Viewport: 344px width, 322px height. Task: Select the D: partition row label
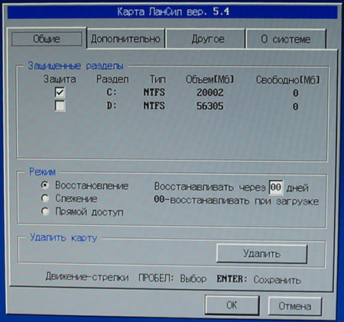click(x=112, y=105)
